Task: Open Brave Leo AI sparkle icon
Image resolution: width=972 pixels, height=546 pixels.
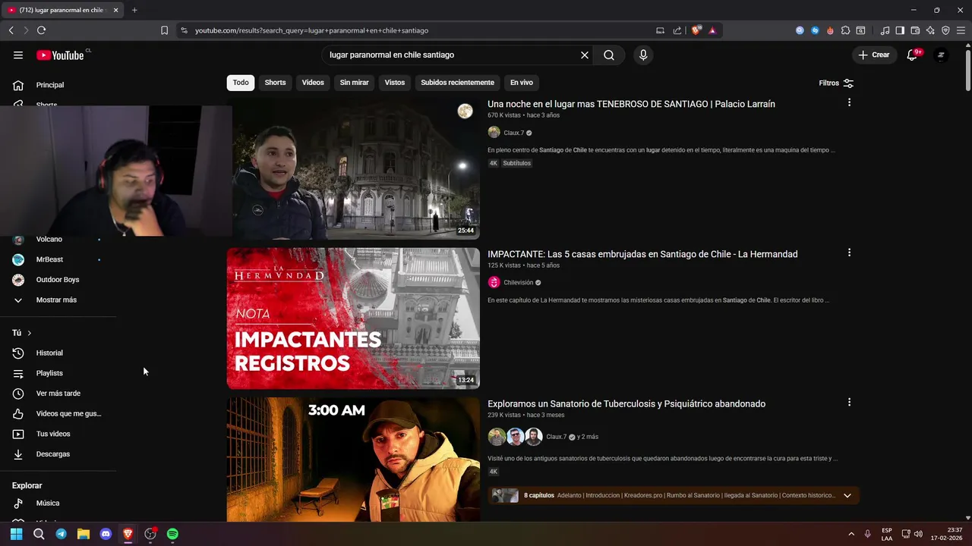Action: (x=930, y=30)
